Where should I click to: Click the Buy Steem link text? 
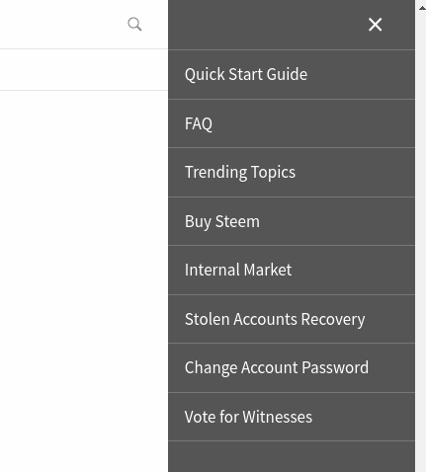click(x=222, y=221)
